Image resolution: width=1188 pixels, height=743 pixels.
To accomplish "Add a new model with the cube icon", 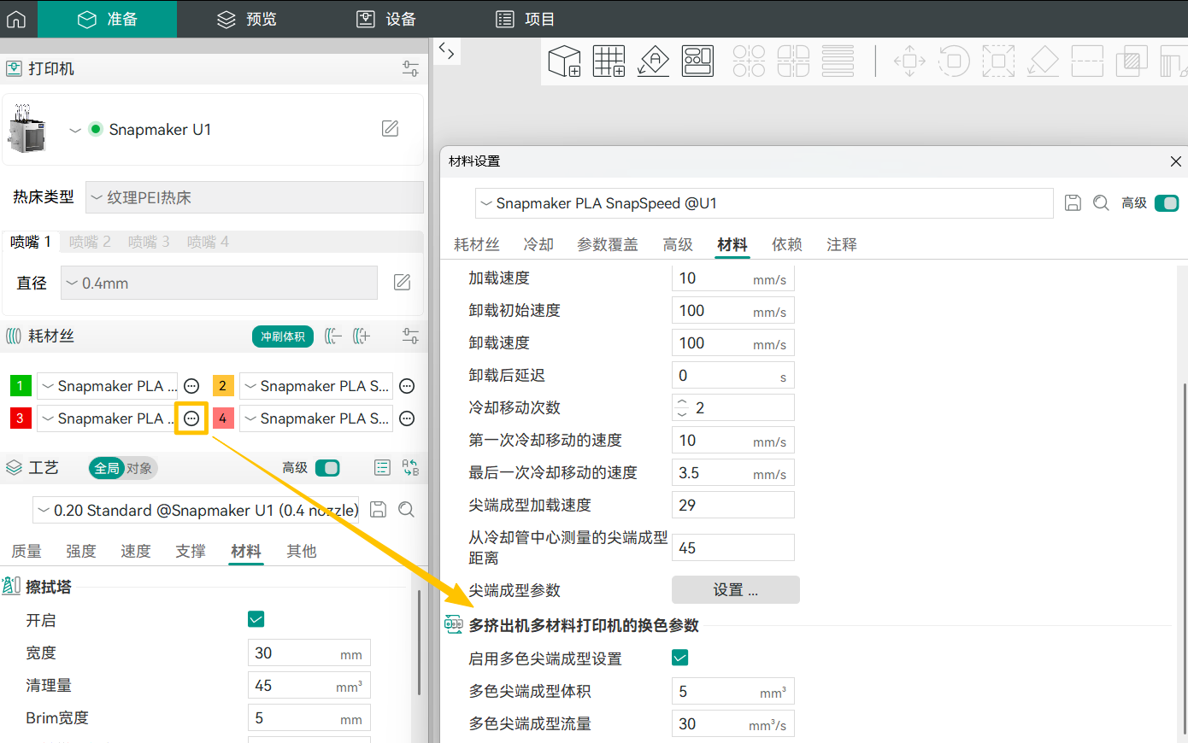I will pyautogui.click(x=564, y=61).
